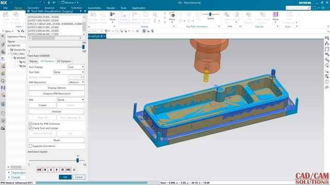The height and width of the screenshot is (185, 330).
Task: Step to next operation in playback
Action: pos(62,170)
